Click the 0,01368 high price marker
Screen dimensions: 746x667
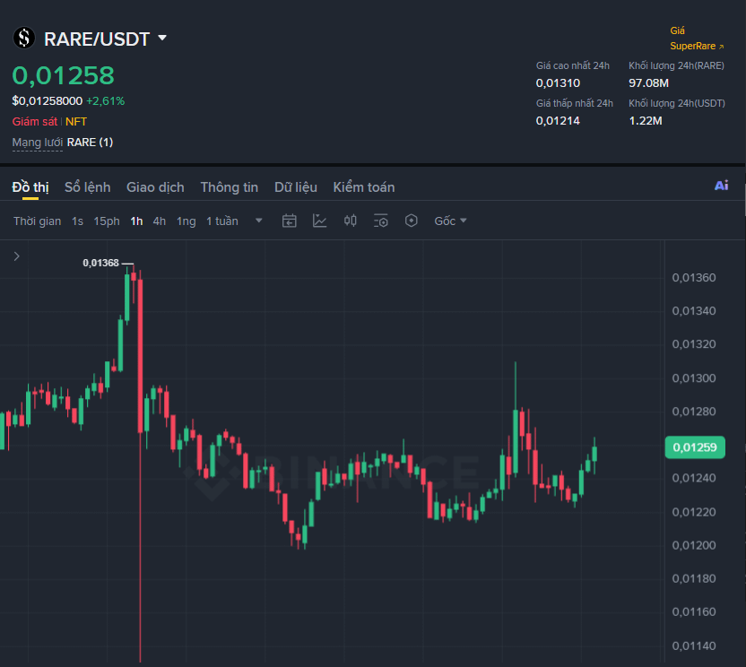(x=100, y=263)
